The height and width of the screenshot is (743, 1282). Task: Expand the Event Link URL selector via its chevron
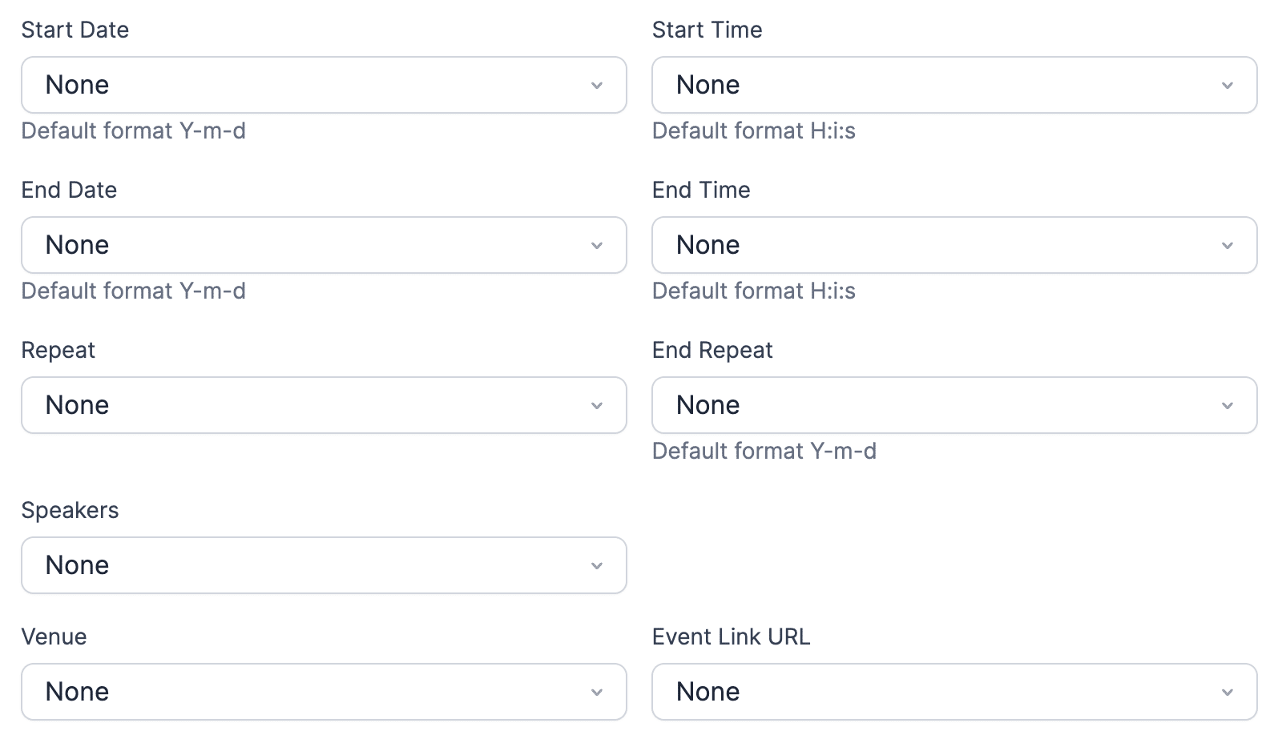coord(1227,691)
